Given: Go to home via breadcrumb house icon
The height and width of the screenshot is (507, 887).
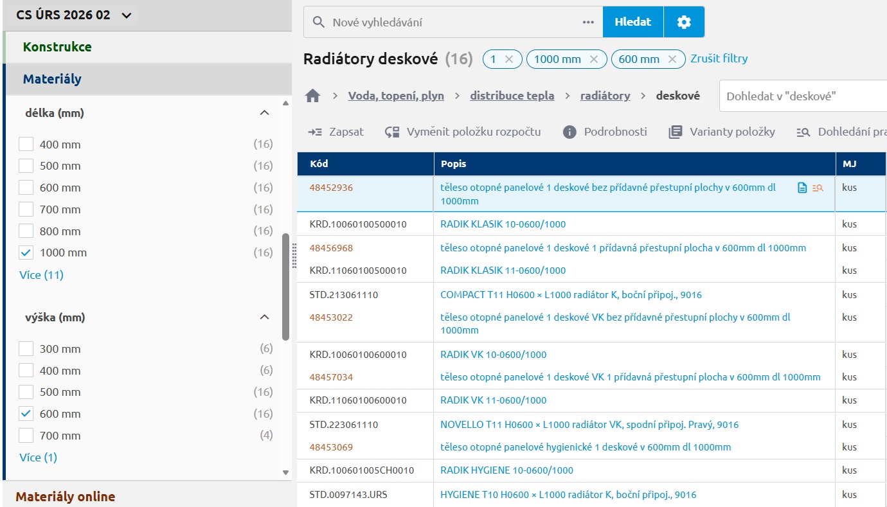Looking at the screenshot, I should (x=313, y=96).
